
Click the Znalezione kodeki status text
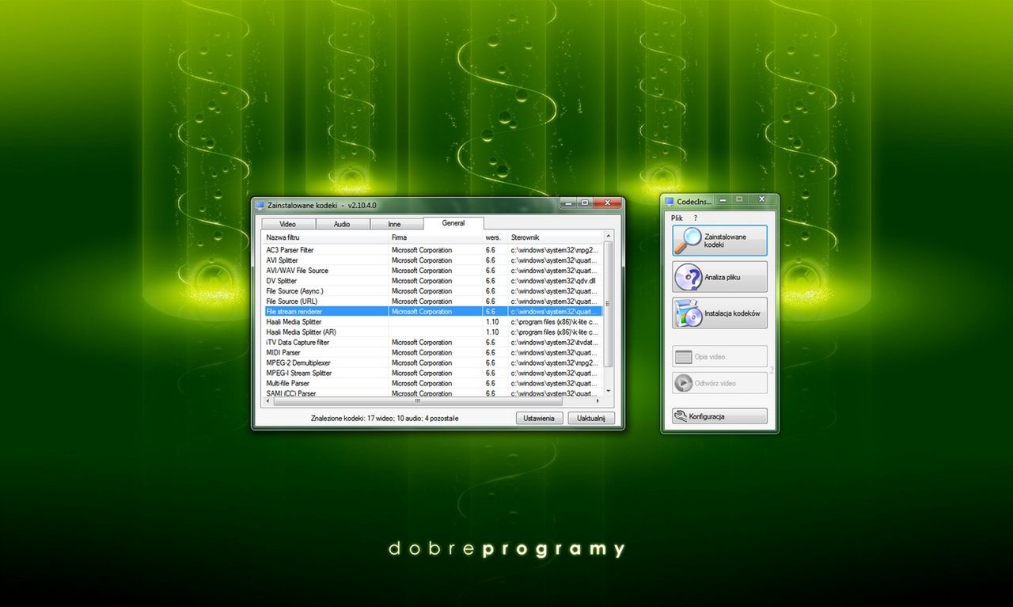coord(385,418)
